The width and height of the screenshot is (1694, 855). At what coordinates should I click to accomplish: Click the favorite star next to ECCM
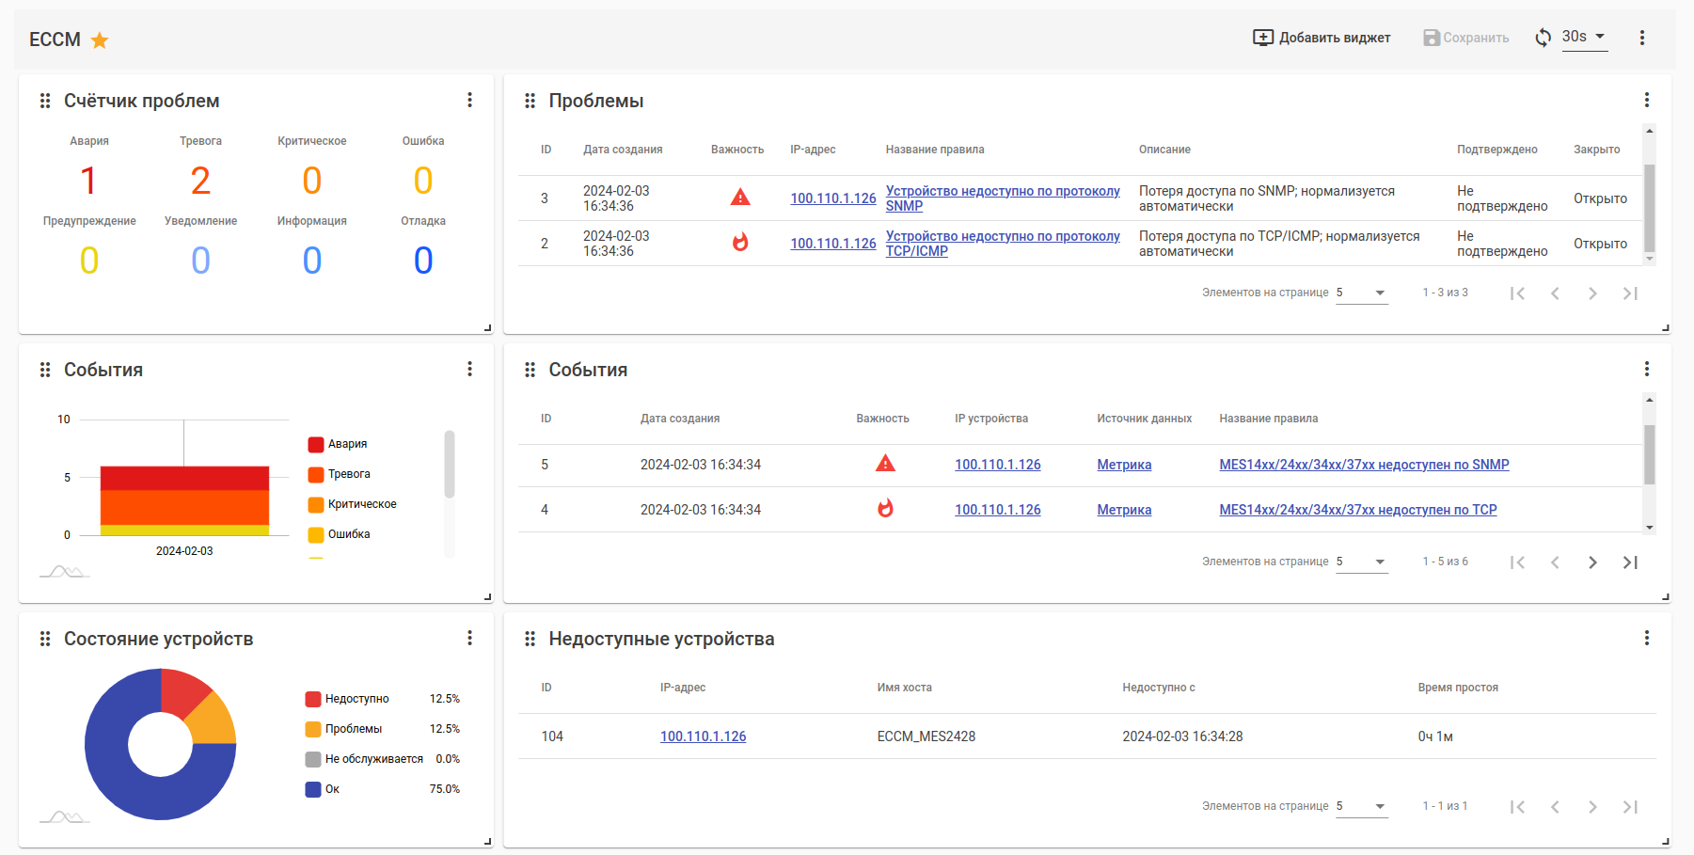[x=100, y=40]
